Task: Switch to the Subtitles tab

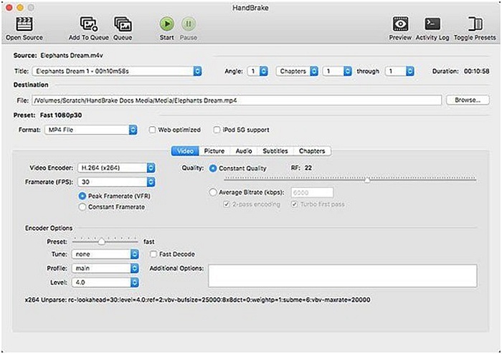Action: (x=275, y=151)
